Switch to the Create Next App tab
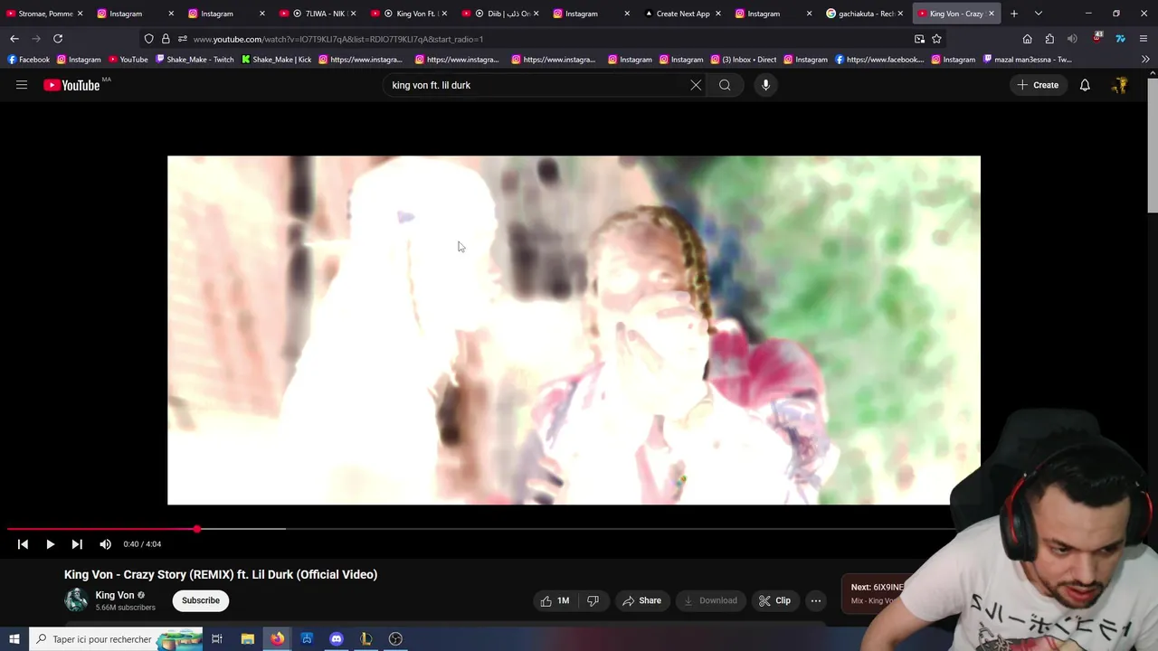 tap(682, 14)
